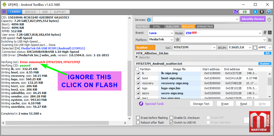
Task: Enable Erase before flashing
Action: tap(138, 118)
